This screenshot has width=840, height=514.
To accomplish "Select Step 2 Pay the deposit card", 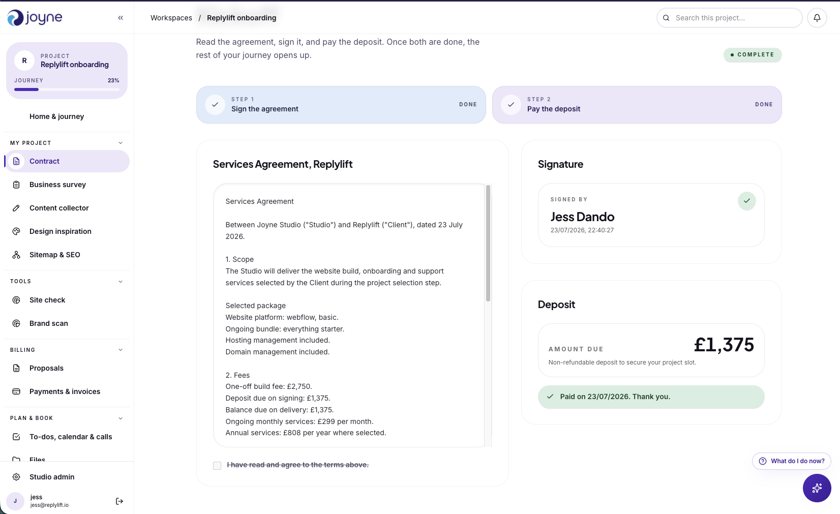I will [x=637, y=105].
